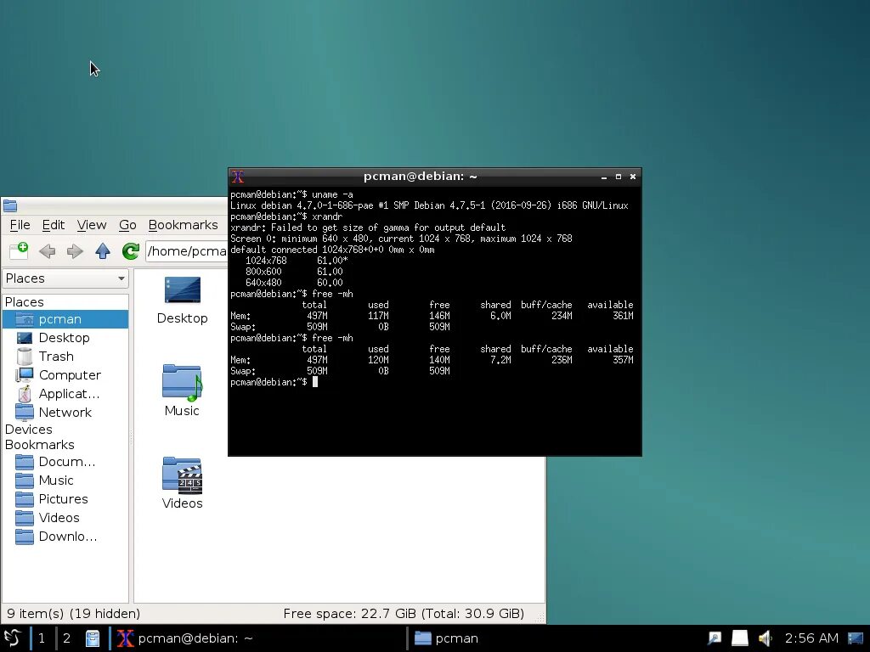870x652 pixels.
Task: Click the white tray applet icon
Action: (x=740, y=638)
